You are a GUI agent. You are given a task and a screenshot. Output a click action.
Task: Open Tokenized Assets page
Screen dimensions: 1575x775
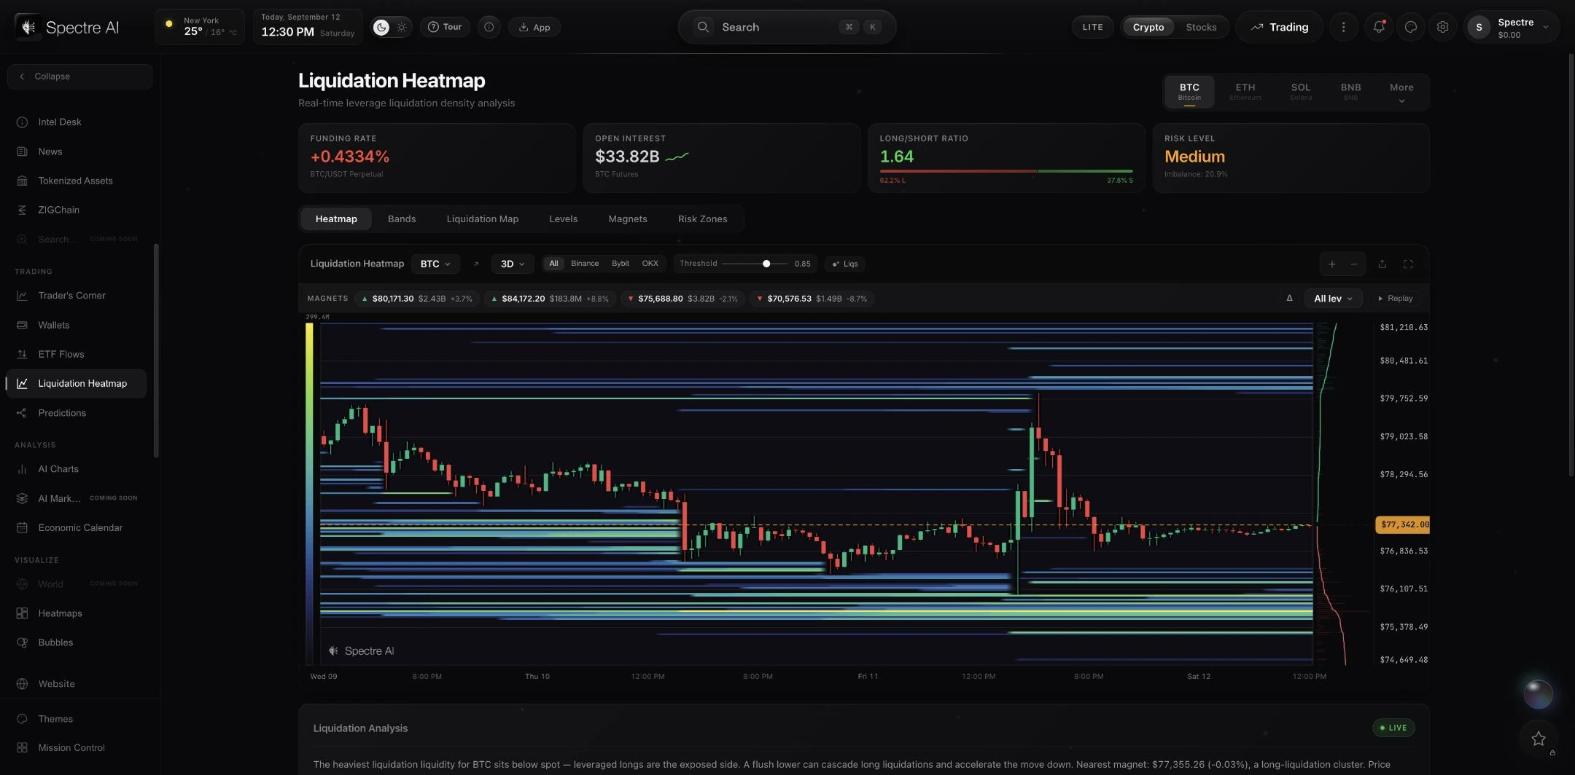76,181
